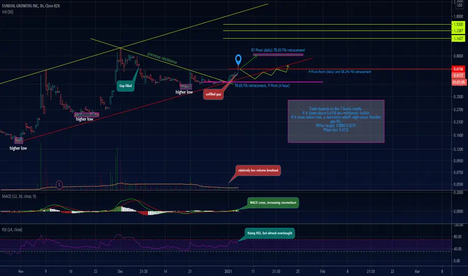This screenshot has width=468, height=276.
Task: Select 'Rising RSI, but almost overbought' callout
Action: (x=270, y=233)
